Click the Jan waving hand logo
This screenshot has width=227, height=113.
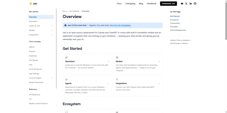pos(31,4)
